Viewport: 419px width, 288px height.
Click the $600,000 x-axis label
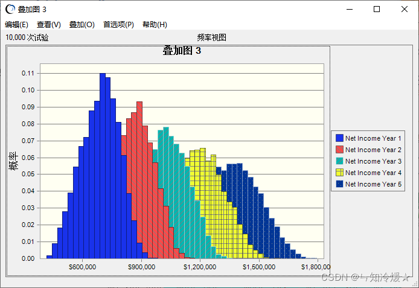pyautogui.click(x=82, y=267)
